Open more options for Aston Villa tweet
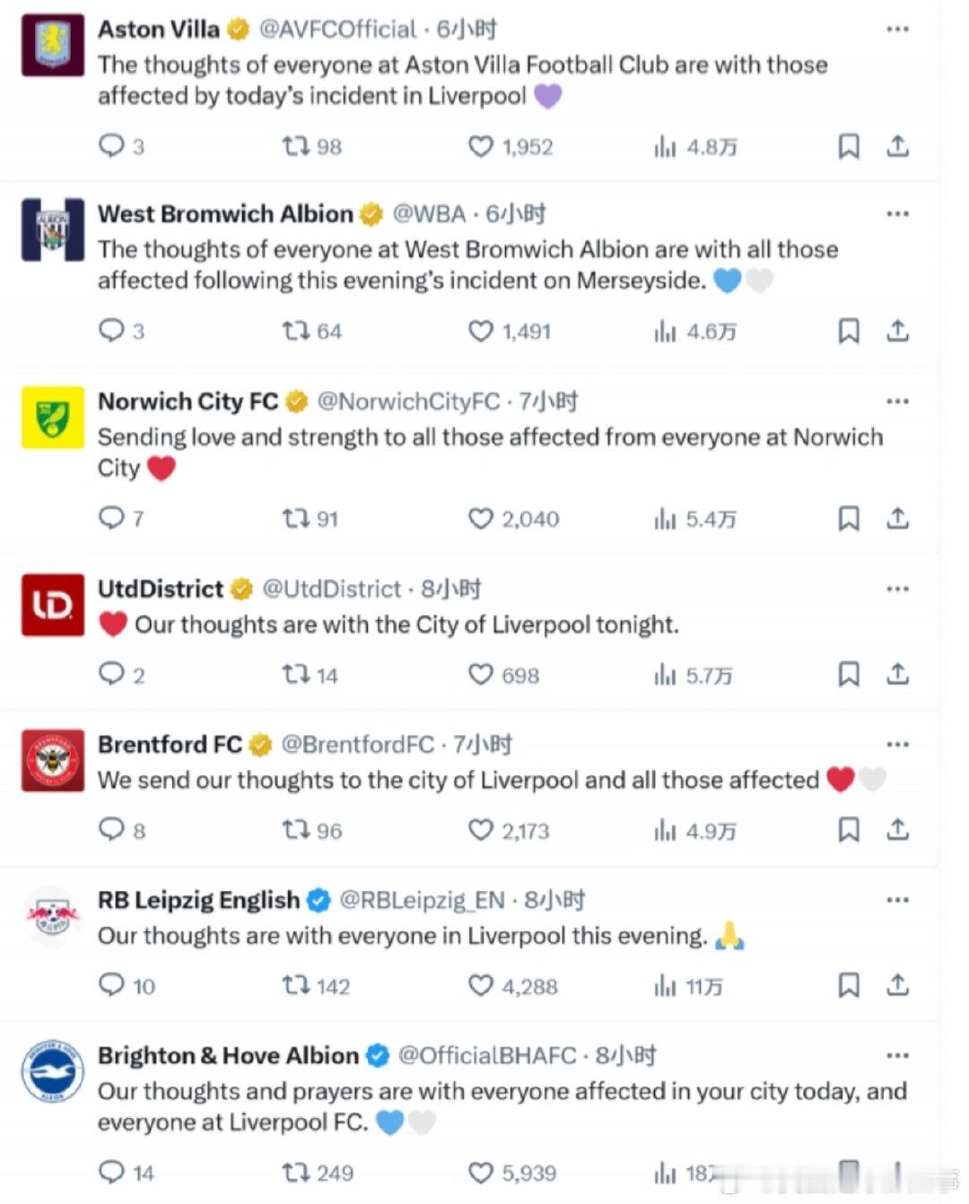This screenshot has height=1204, width=969. coord(897,30)
